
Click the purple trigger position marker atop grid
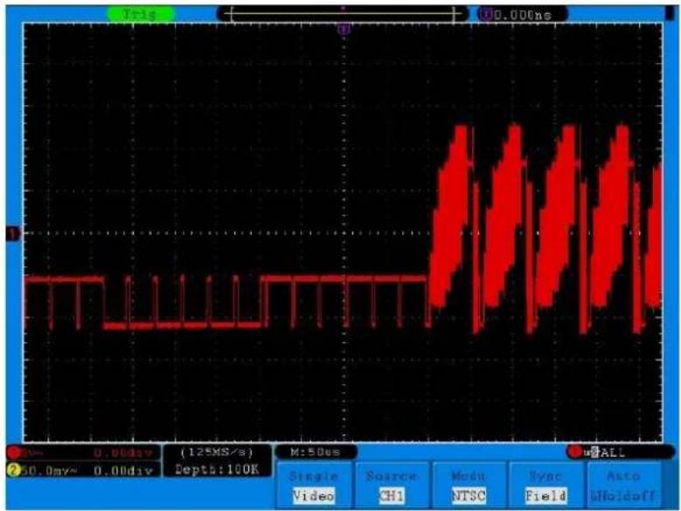(x=344, y=29)
